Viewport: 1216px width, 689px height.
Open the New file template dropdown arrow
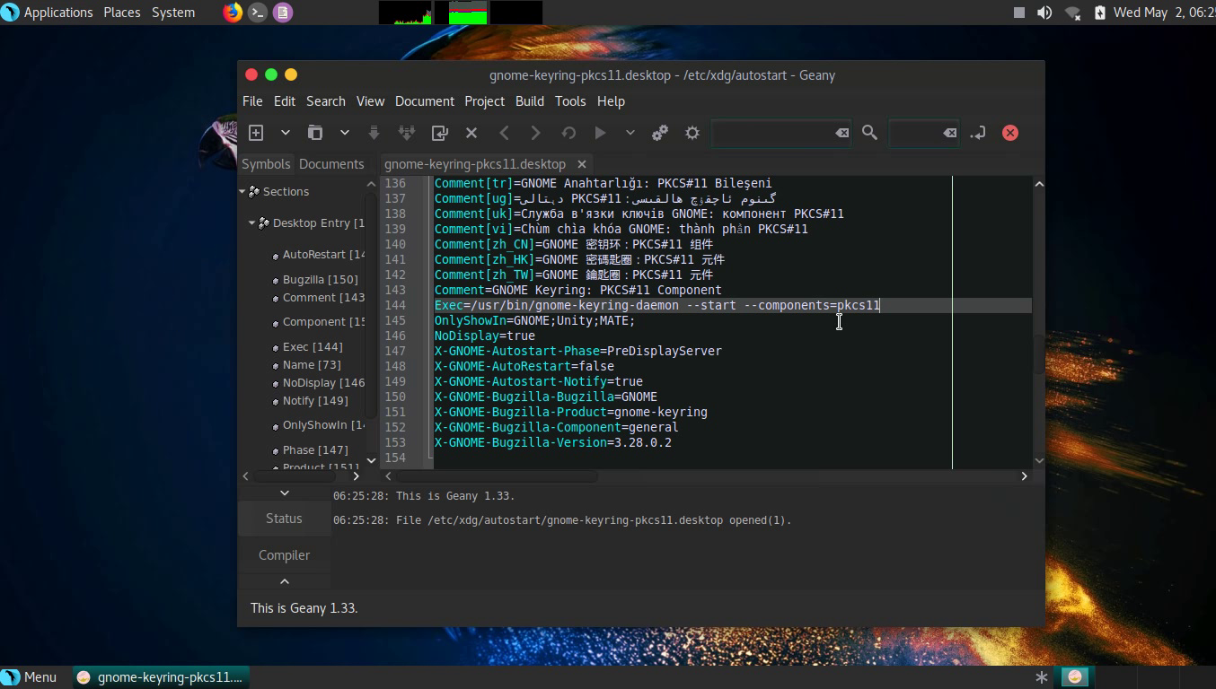[x=285, y=133]
